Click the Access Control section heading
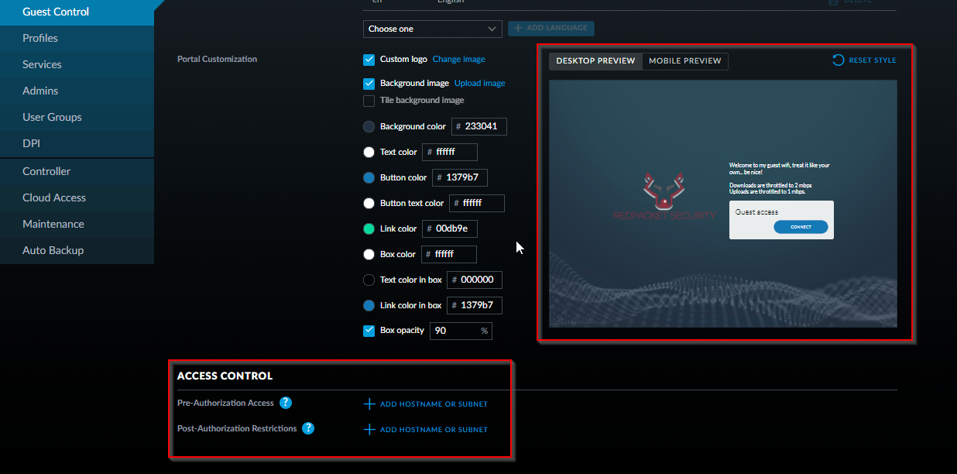This screenshot has width=957, height=474. [225, 376]
